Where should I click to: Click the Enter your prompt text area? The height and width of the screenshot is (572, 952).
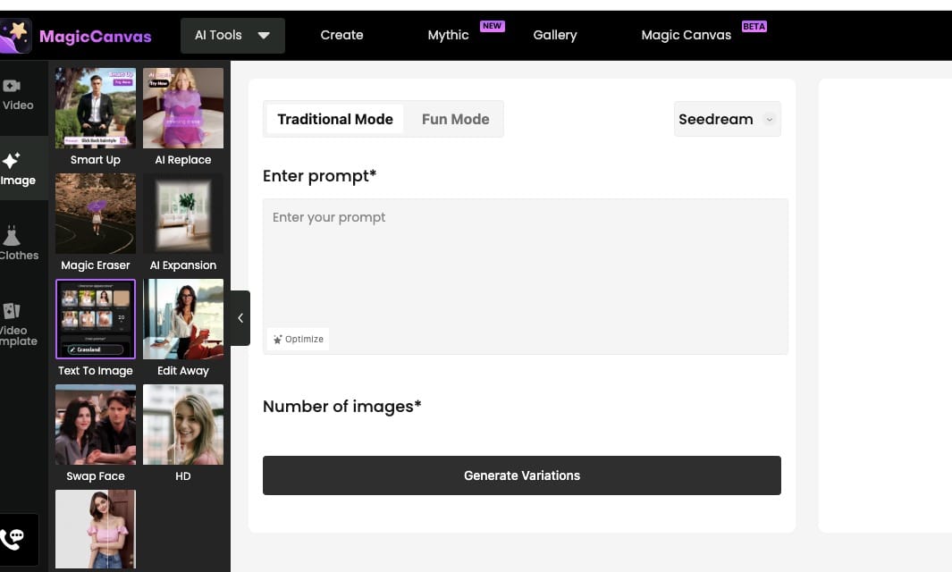[x=526, y=276]
